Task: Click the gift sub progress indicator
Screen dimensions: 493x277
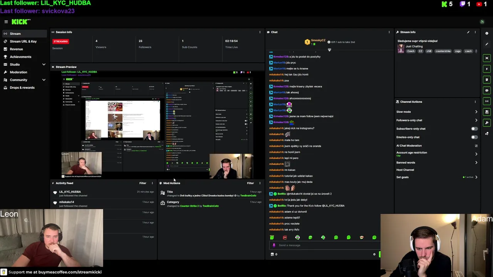Action: [x=341, y=42]
